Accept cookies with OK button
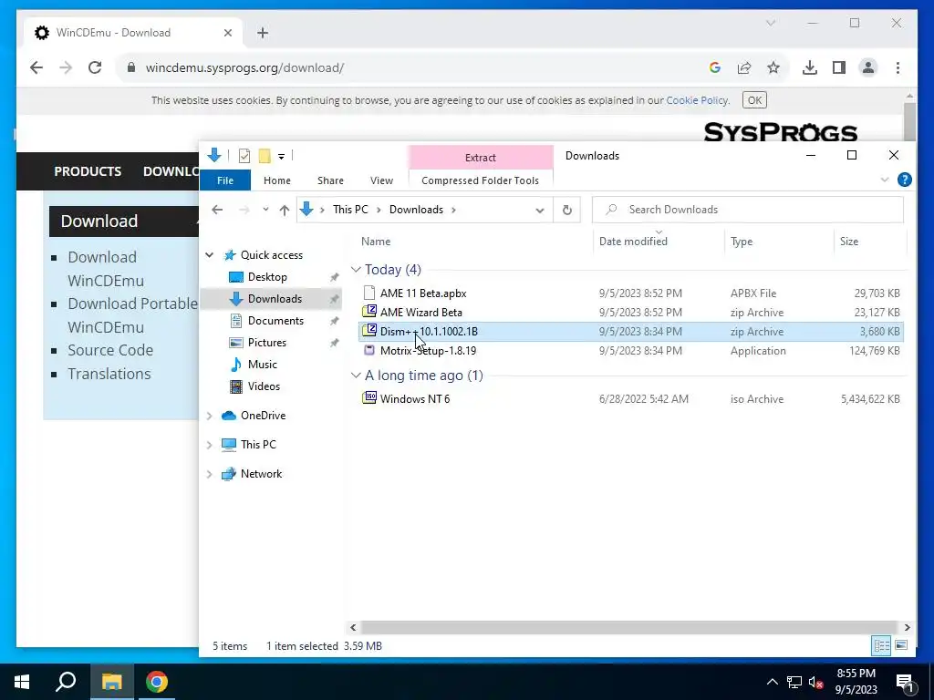The image size is (934, 700). coord(754,100)
